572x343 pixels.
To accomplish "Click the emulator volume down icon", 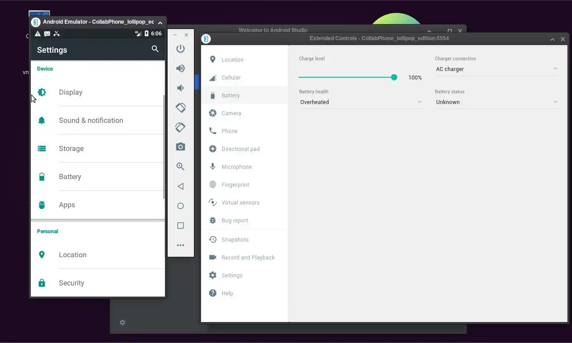I will pos(181,88).
